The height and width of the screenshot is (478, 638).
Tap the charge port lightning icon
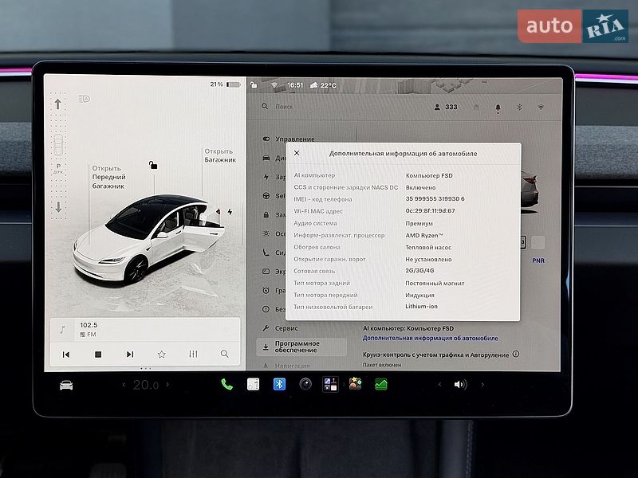[230, 212]
